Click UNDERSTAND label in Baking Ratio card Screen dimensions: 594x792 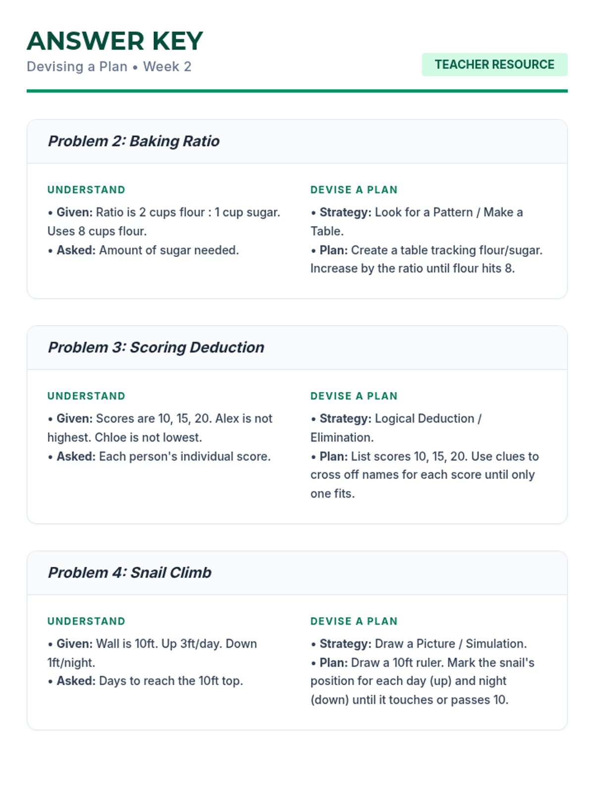[x=86, y=190]
